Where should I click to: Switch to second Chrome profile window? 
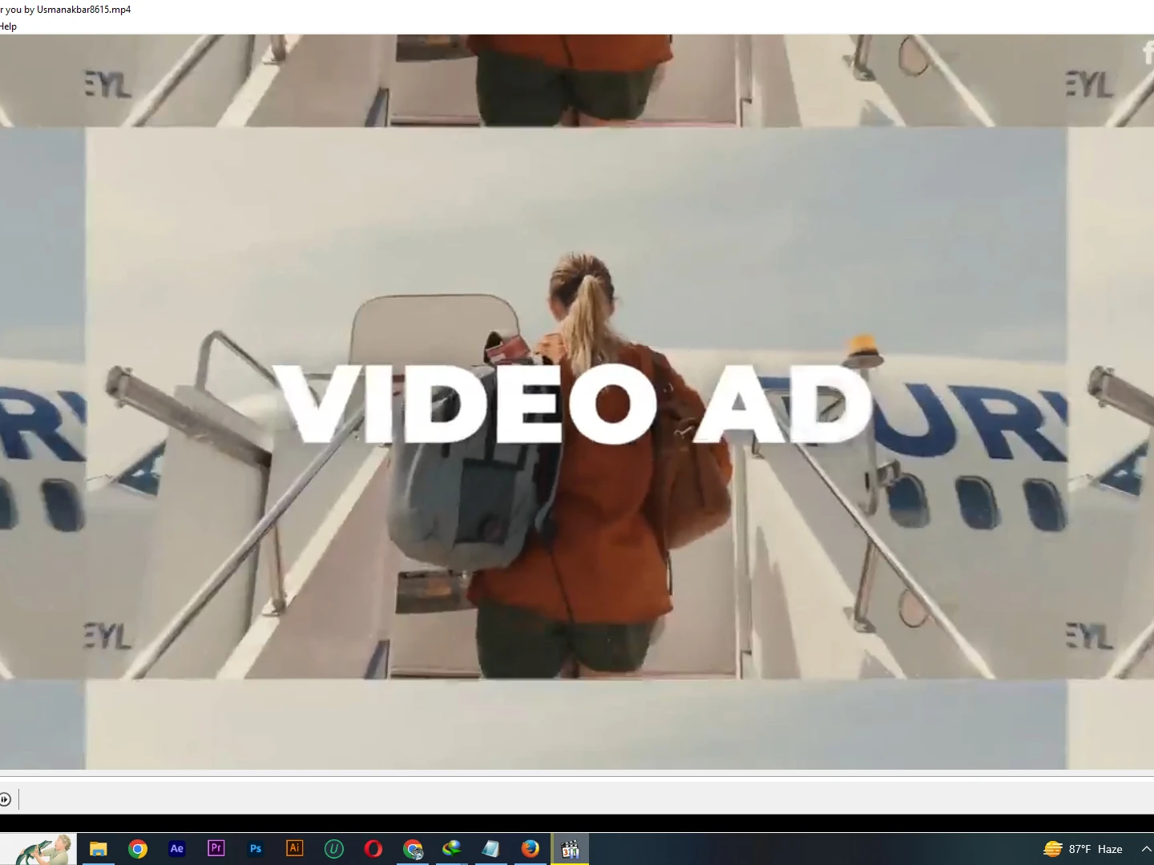(413, 849)
